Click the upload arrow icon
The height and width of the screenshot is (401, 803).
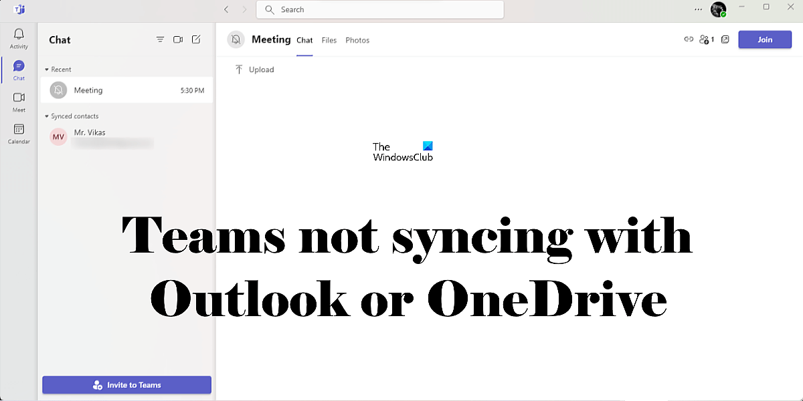point(239,70)
